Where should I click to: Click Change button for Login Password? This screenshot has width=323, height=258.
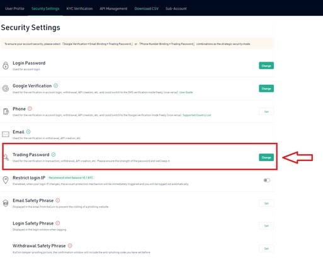(266, 65)
